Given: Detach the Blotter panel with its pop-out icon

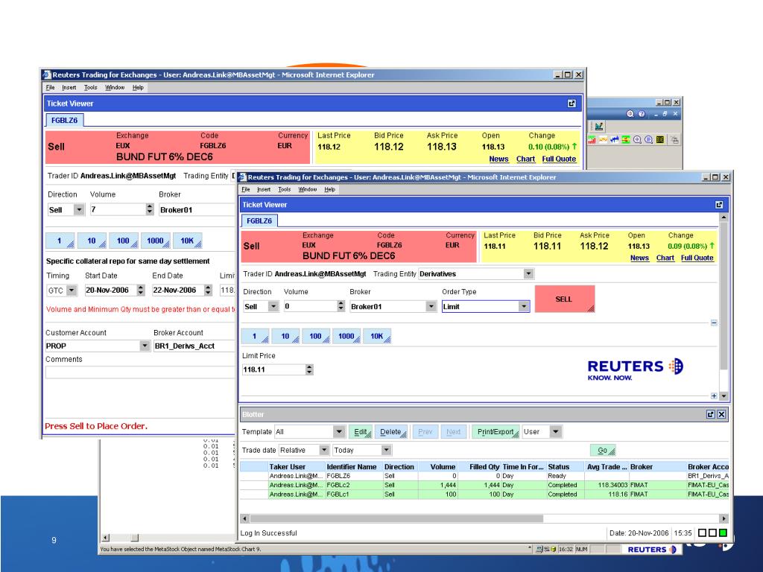Looking at the screenshot, I should point(710,414).
